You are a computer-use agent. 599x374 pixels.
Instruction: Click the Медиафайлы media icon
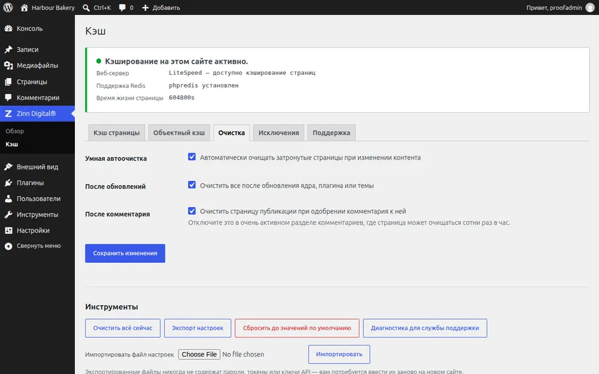pyautogui.click(x=8, y=65)
